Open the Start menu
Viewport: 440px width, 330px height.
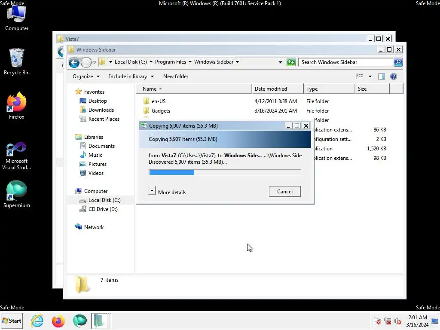(x=12, y=321)
